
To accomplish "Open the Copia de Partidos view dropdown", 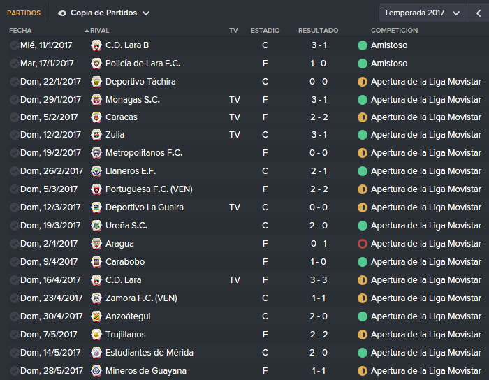I will coord(104,13).
